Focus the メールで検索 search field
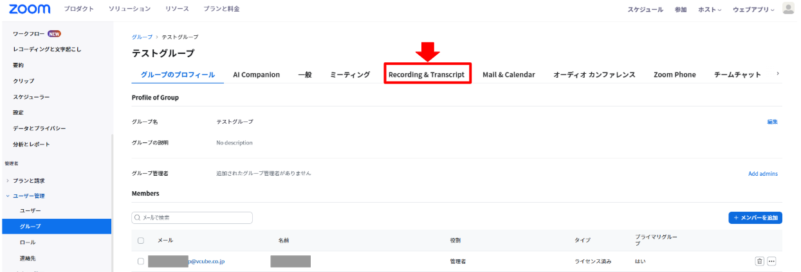The height and width of the screenshot is (272, 801). coord(192,218)
